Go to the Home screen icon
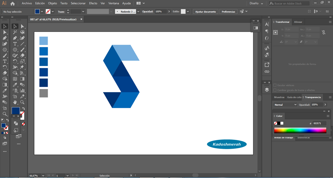The width and height of the screenshot is (333, 178). [x=12, y=4]
